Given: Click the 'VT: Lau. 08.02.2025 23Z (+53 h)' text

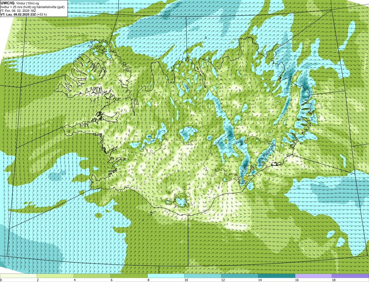Looking at the screenshot, I should 24,14.
